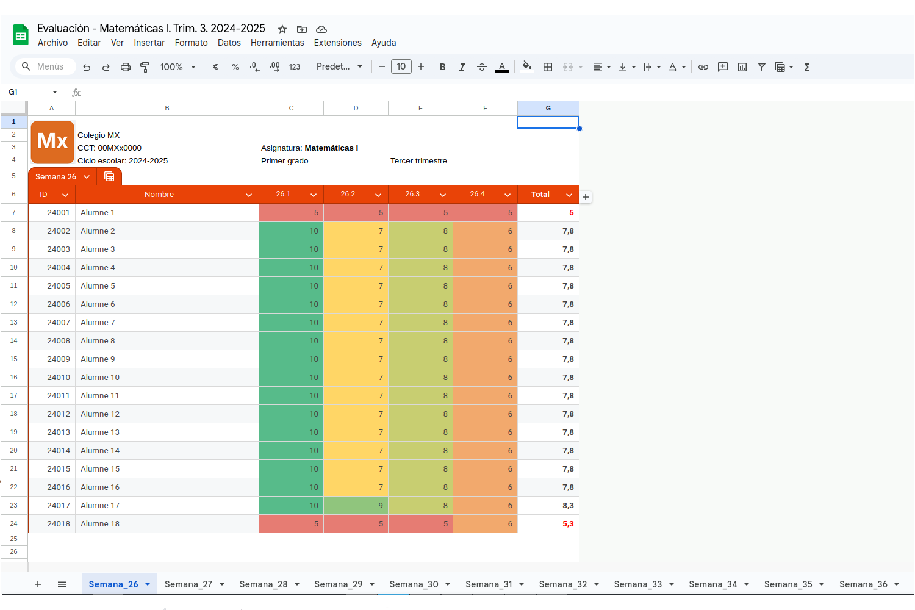Open the Formato menu

(191, 43)
